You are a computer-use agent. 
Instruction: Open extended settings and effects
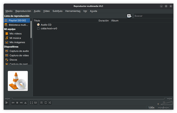[35, 103]
